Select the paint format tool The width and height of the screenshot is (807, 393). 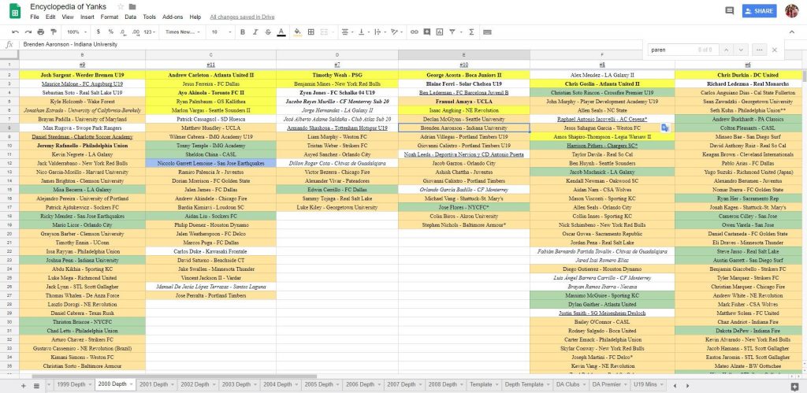click(x=52, y=32)
